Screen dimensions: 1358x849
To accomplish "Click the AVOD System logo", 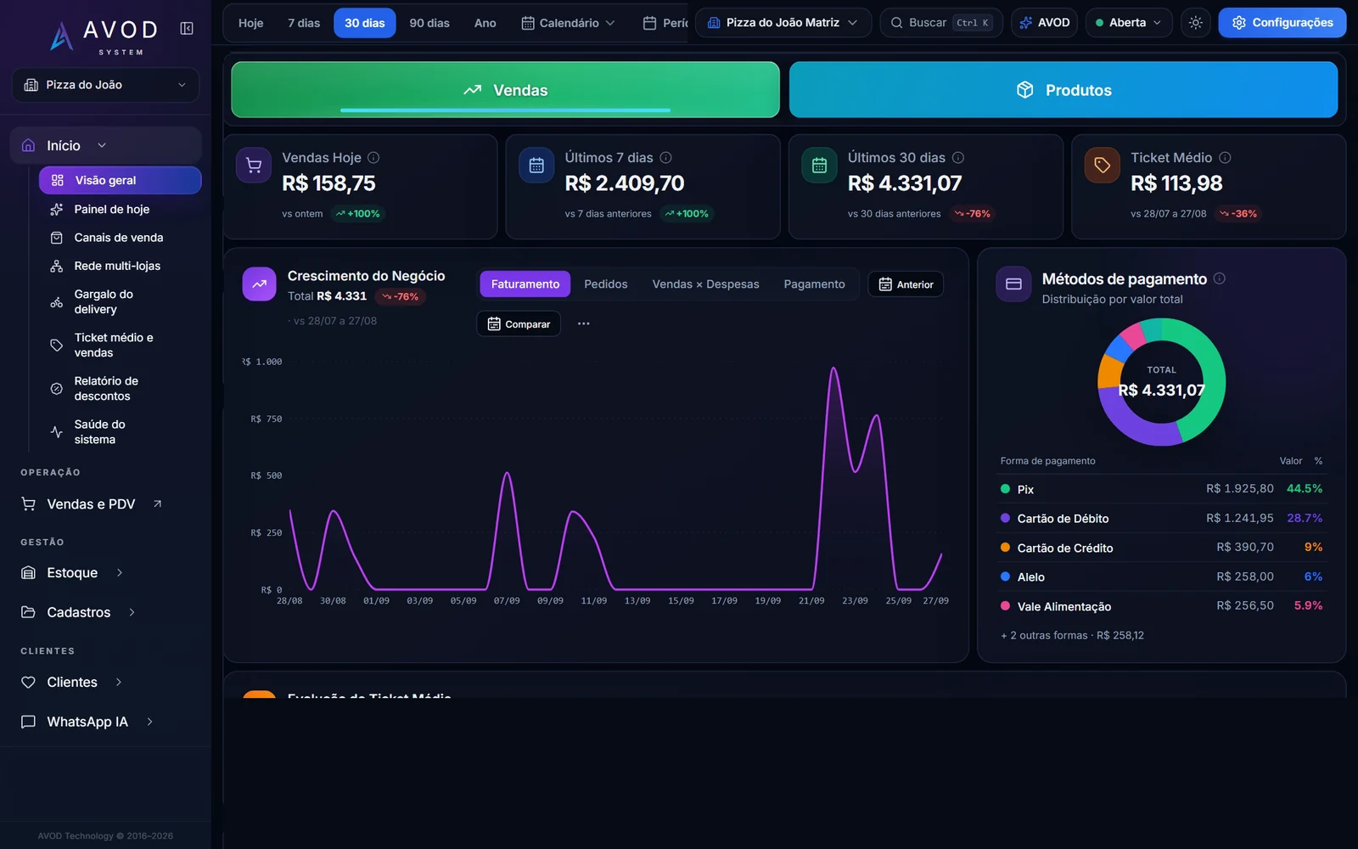I will click(105, 37).
